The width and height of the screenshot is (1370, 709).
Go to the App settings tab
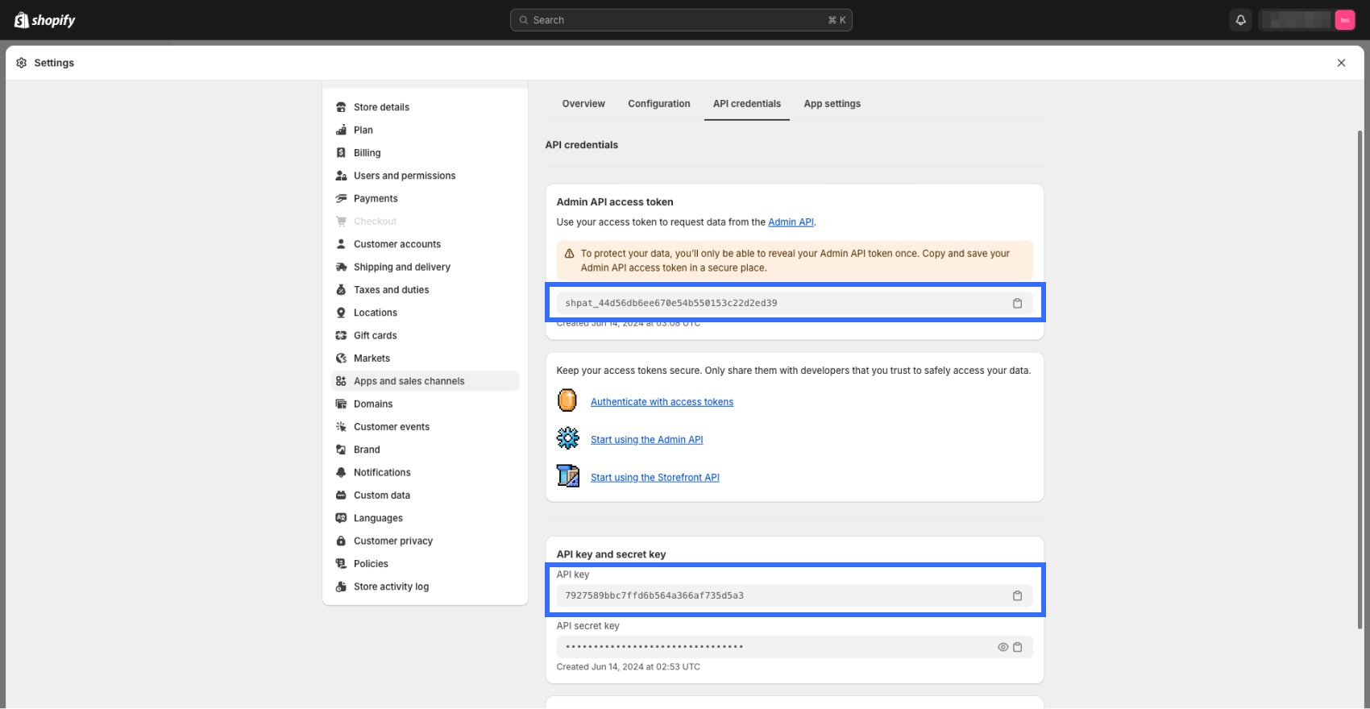point(832,104)
